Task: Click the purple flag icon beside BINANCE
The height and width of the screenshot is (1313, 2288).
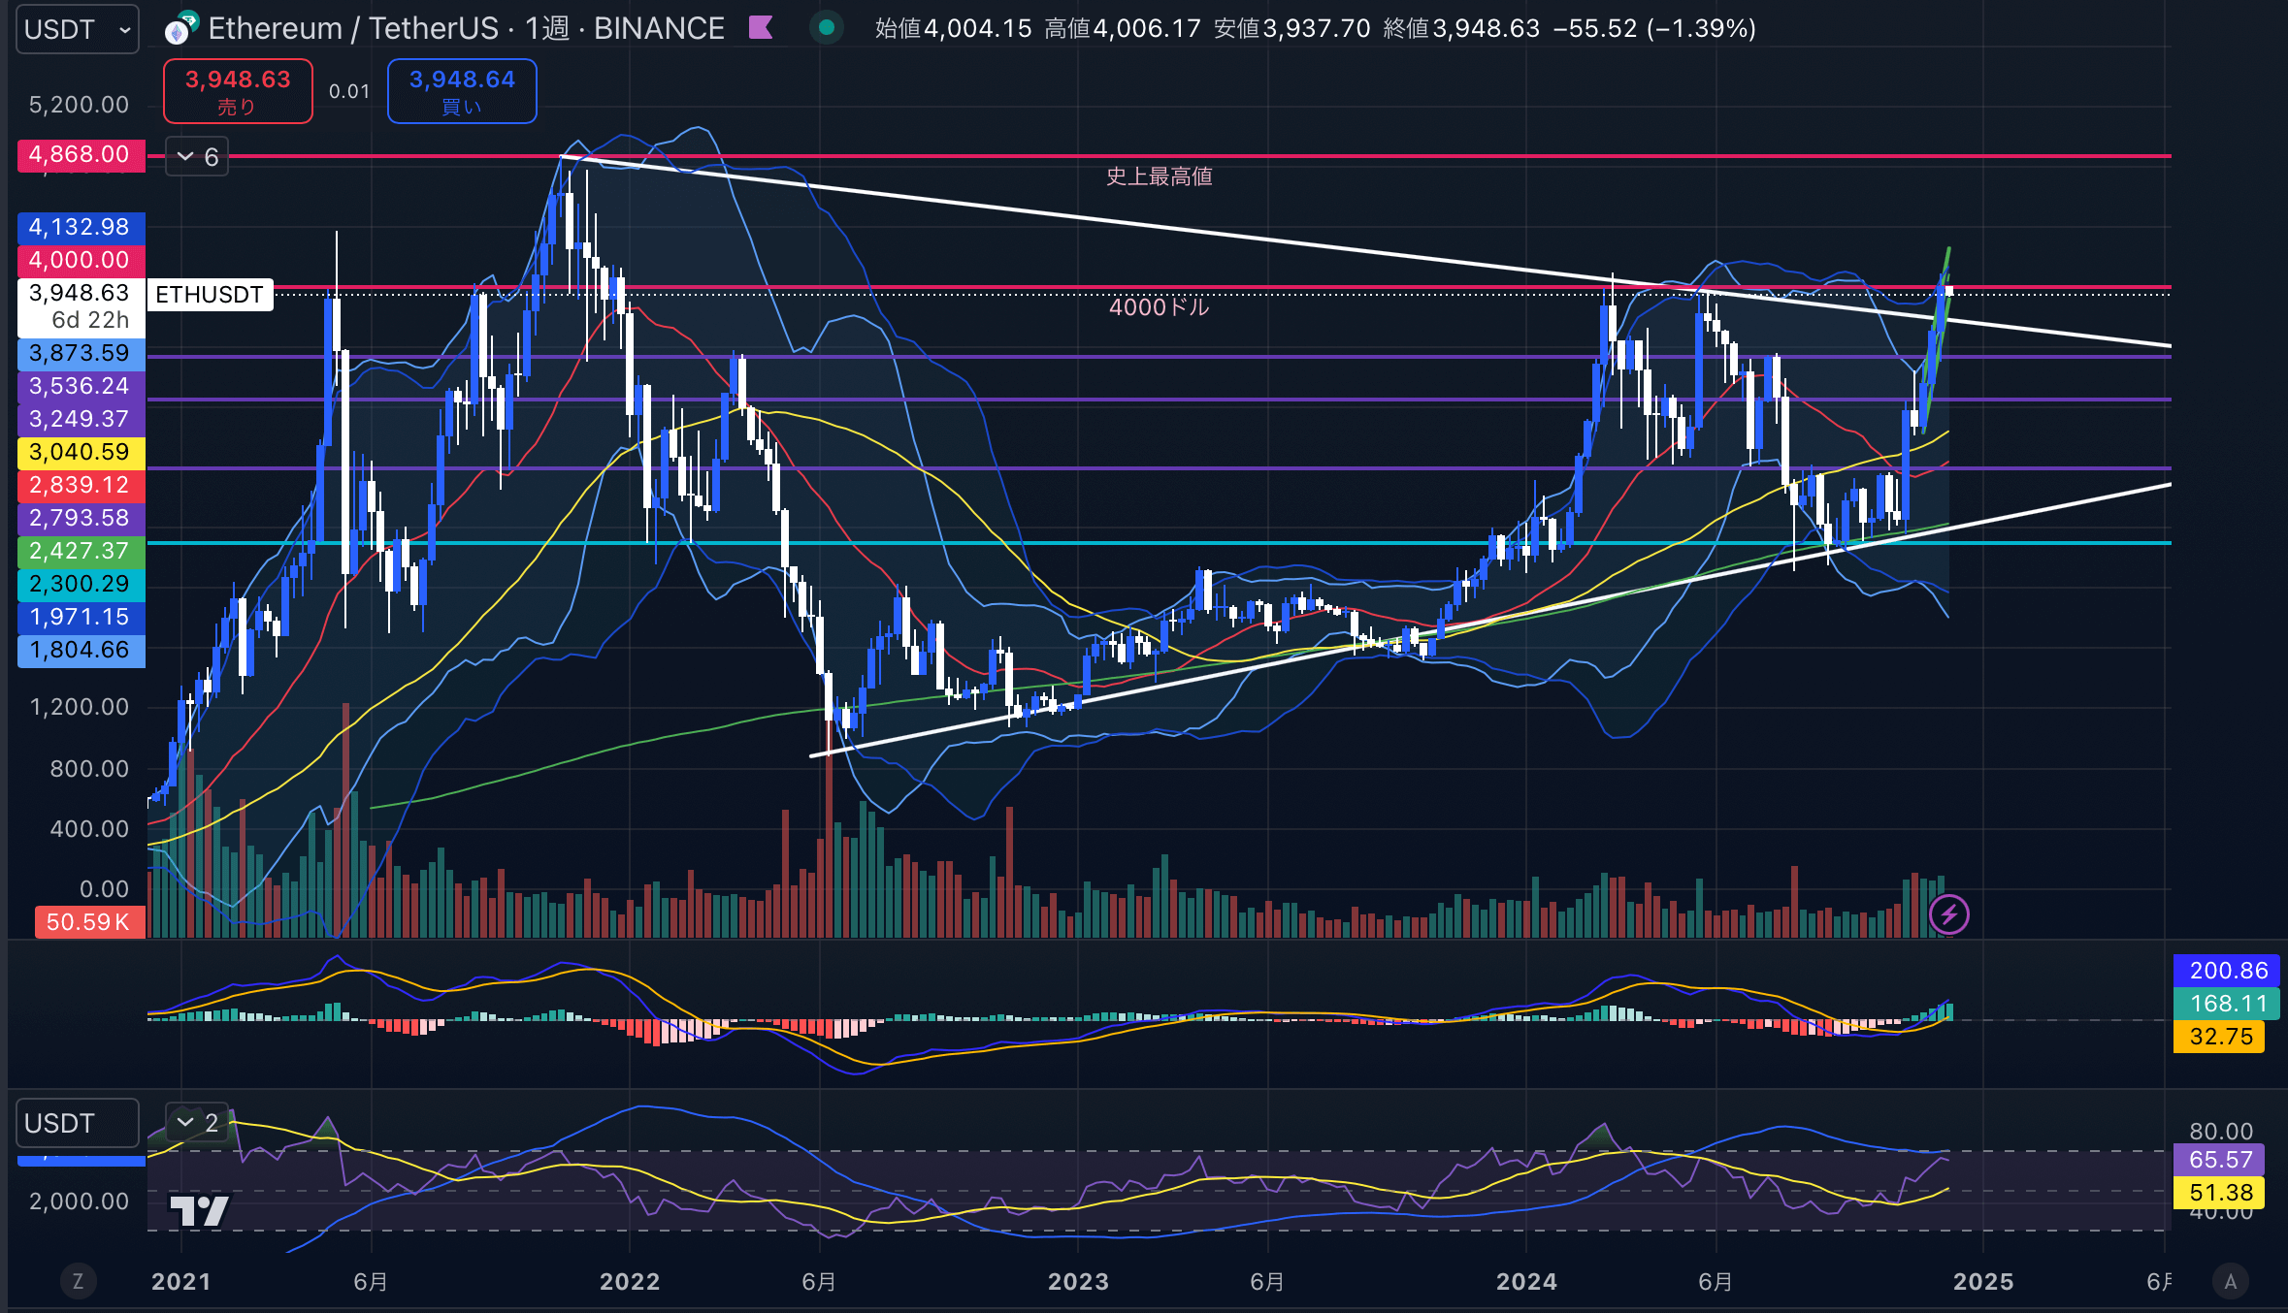Action: (761, 28)
